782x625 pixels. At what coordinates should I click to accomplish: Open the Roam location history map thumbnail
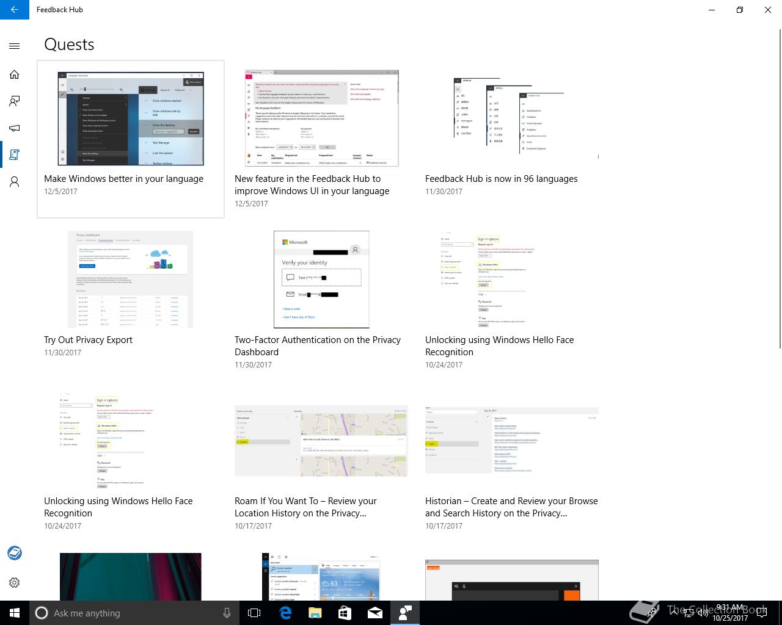point(321,441)
